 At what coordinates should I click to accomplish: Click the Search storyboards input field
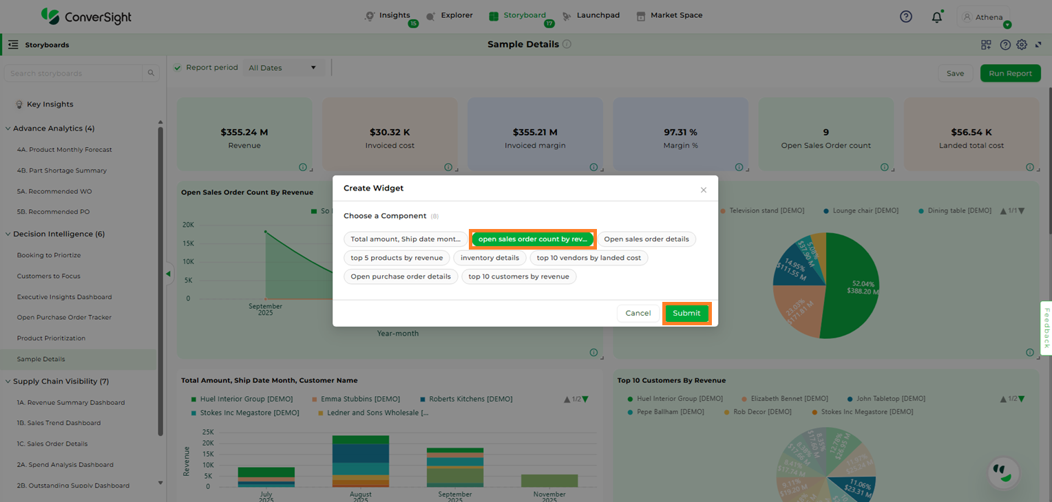[x=74, y=74]
